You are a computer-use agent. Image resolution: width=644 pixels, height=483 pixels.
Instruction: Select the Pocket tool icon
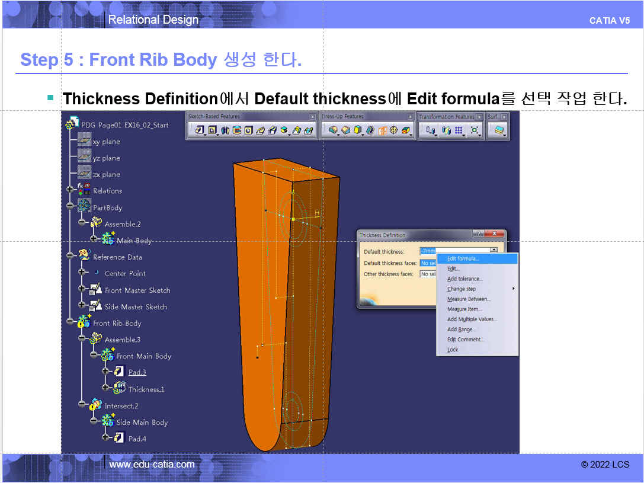click(212, 130)
